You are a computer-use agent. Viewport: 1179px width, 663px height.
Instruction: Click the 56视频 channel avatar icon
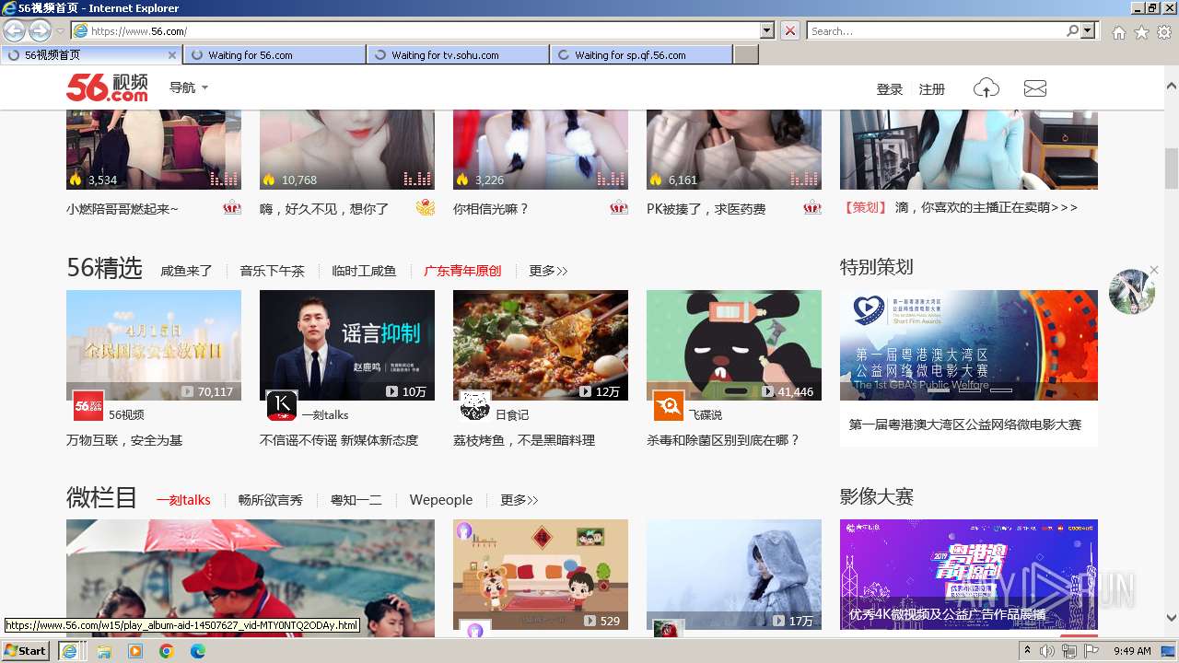click(x=88, y=406)
